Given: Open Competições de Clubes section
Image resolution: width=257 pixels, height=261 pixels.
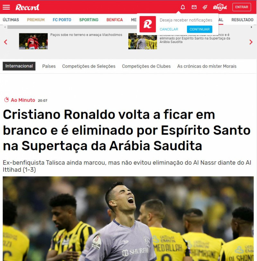Looking at the screenshot, I should pos(146,66).
